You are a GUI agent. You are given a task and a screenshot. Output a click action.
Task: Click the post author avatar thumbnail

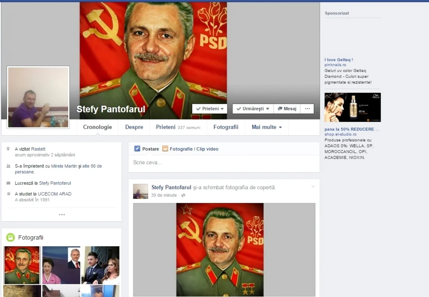pyautogui.click(x=141, y=191)
